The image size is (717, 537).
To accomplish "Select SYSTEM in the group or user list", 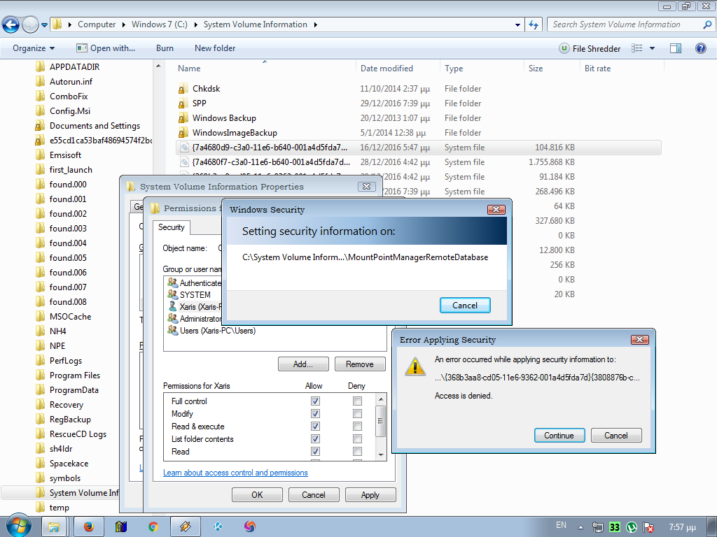I will point(195,295).
